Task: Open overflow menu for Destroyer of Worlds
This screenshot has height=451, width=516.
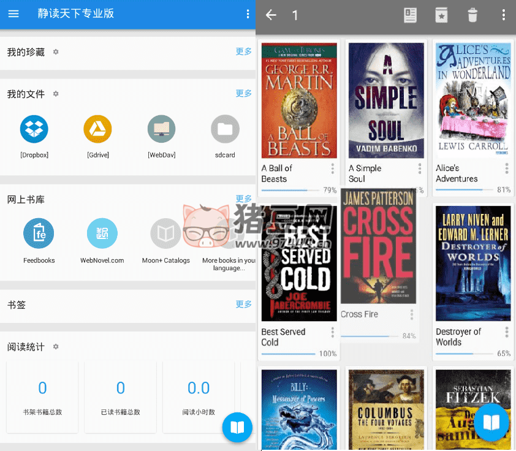Action: [507, 332]
